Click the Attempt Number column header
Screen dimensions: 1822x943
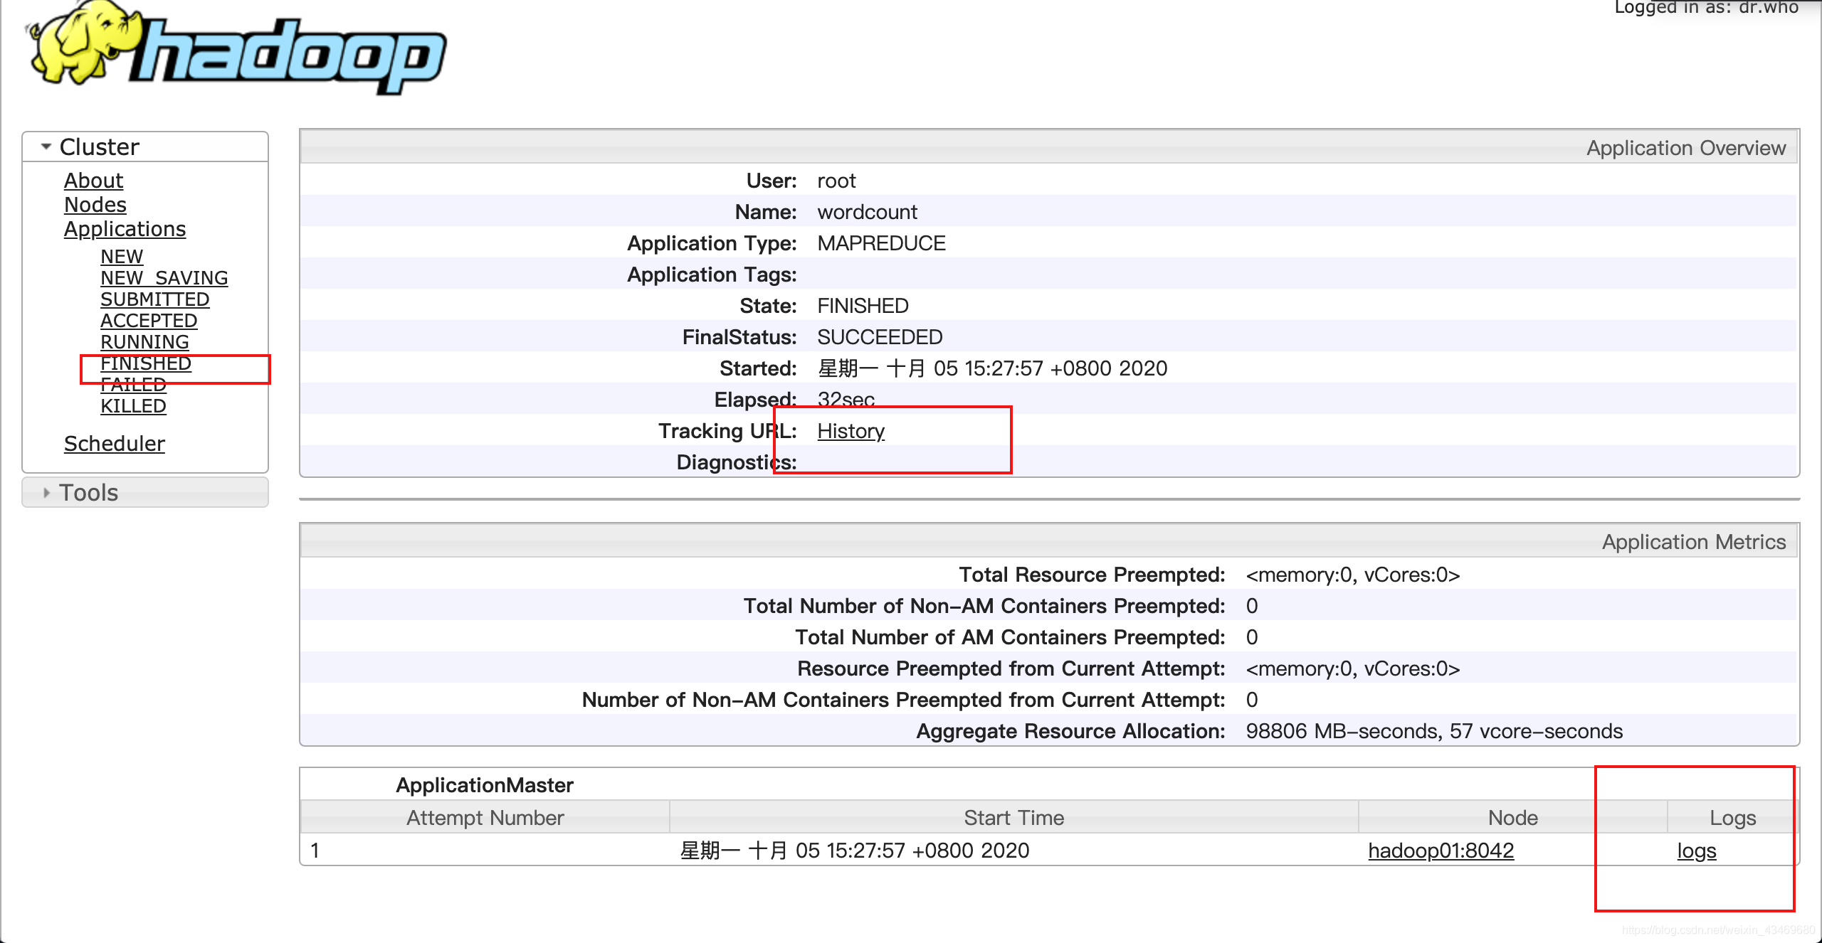coord(485,818)
